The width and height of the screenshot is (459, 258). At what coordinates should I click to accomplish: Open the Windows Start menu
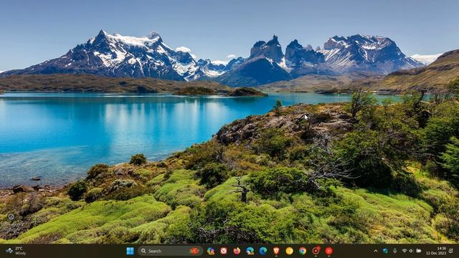(x=130, y=251)
